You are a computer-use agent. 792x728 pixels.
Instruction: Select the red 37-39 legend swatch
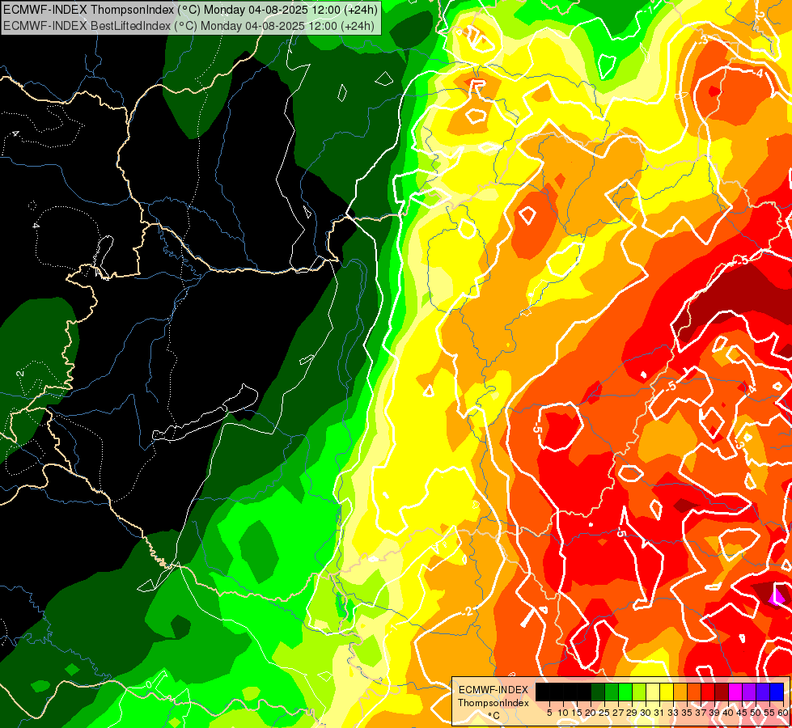(x=708, y=692)
